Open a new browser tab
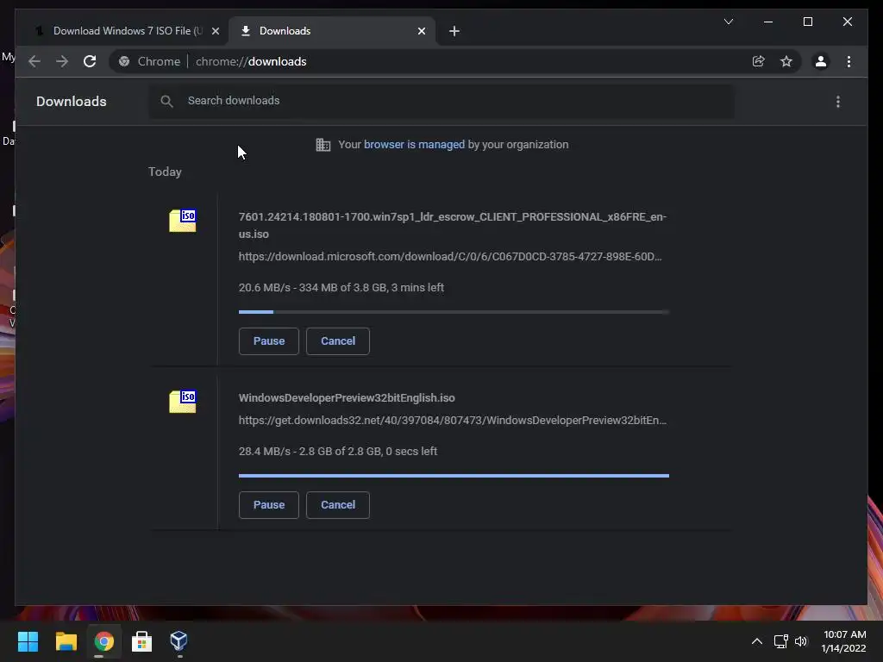 coord(454,31)
